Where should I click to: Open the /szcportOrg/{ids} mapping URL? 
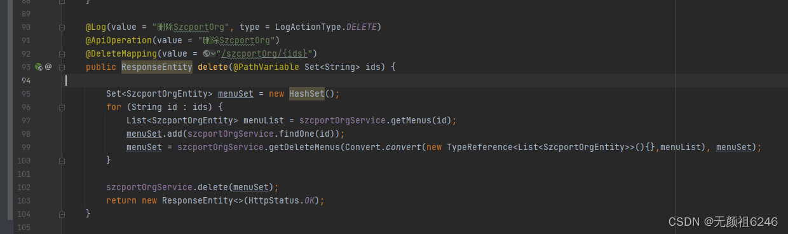[264, 53]
